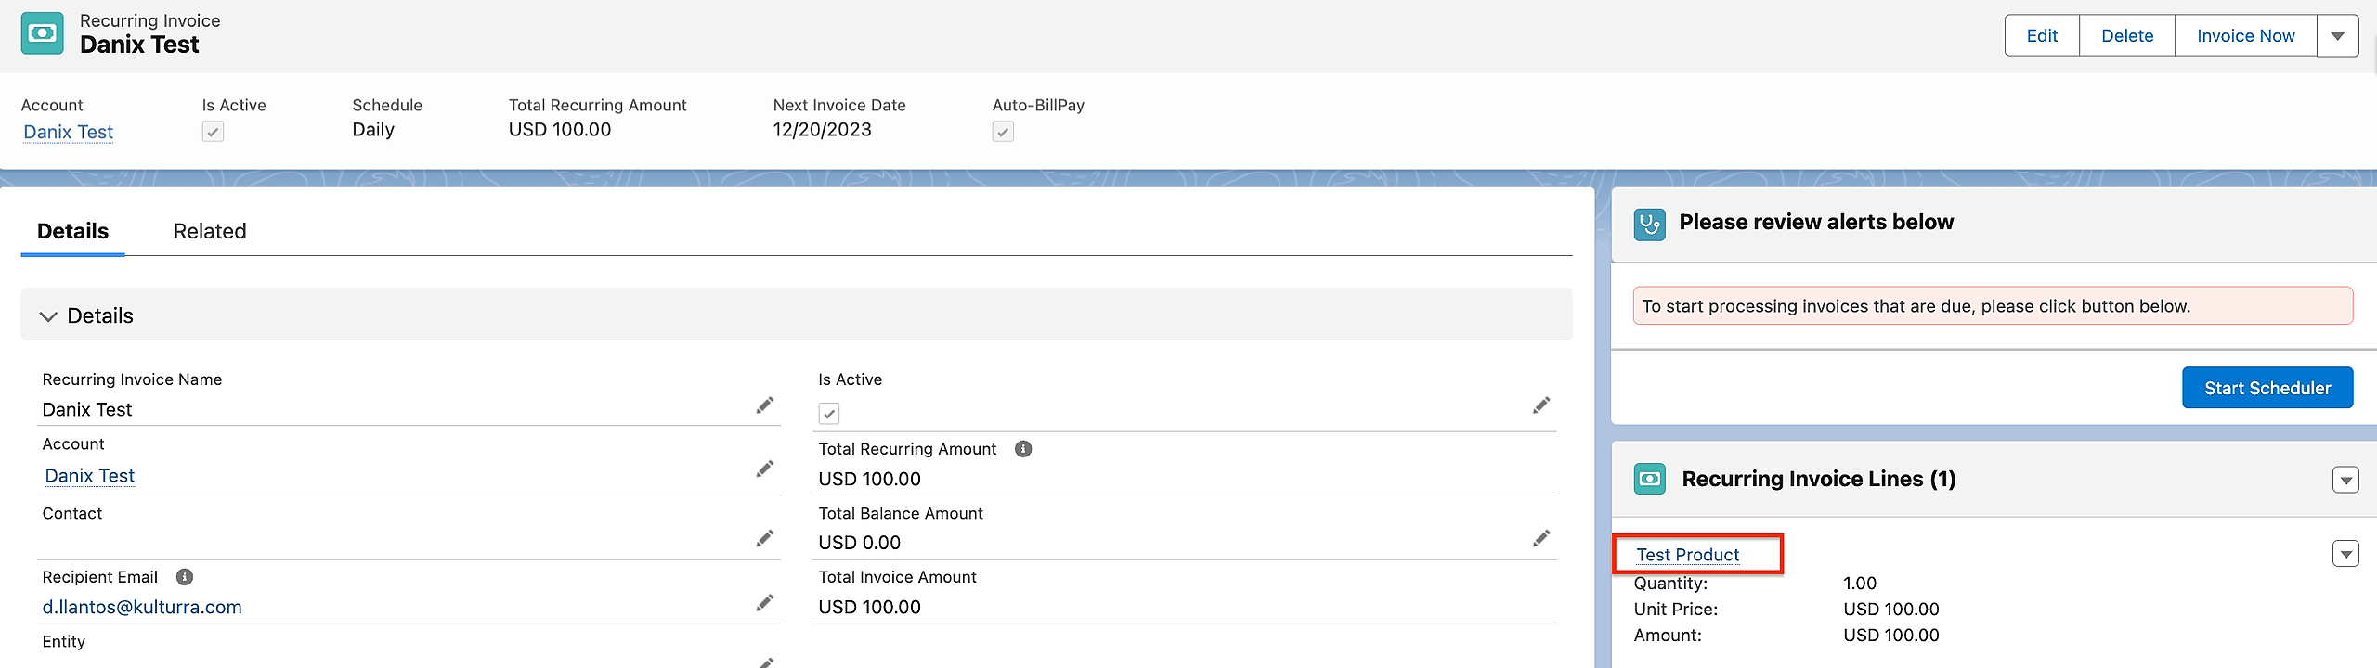Edit Total Balance Amount pencil icon
Image resolution: width=2377 pixels, height=668 pixels.
[1541, 539]
